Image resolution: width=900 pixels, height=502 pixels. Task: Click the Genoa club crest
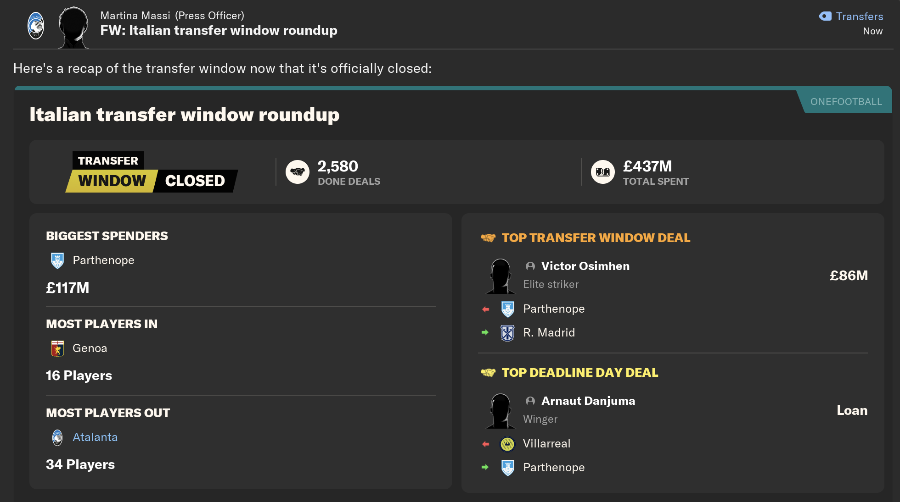tap(57, 348)
